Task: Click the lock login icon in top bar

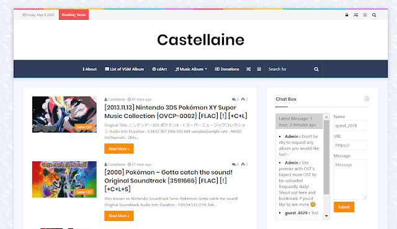Action: pyautogui.click(x=347, y=15)
